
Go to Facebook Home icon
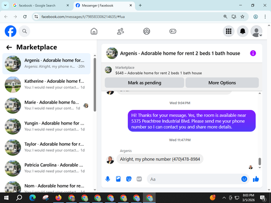click(94, 31)
